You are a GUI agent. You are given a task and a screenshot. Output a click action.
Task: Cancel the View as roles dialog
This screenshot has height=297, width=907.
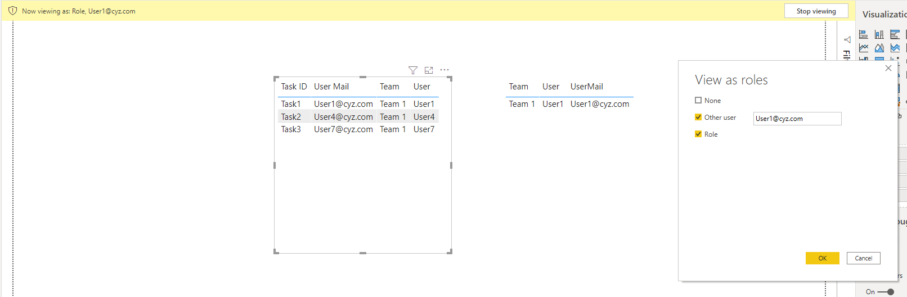coord(864,258)
